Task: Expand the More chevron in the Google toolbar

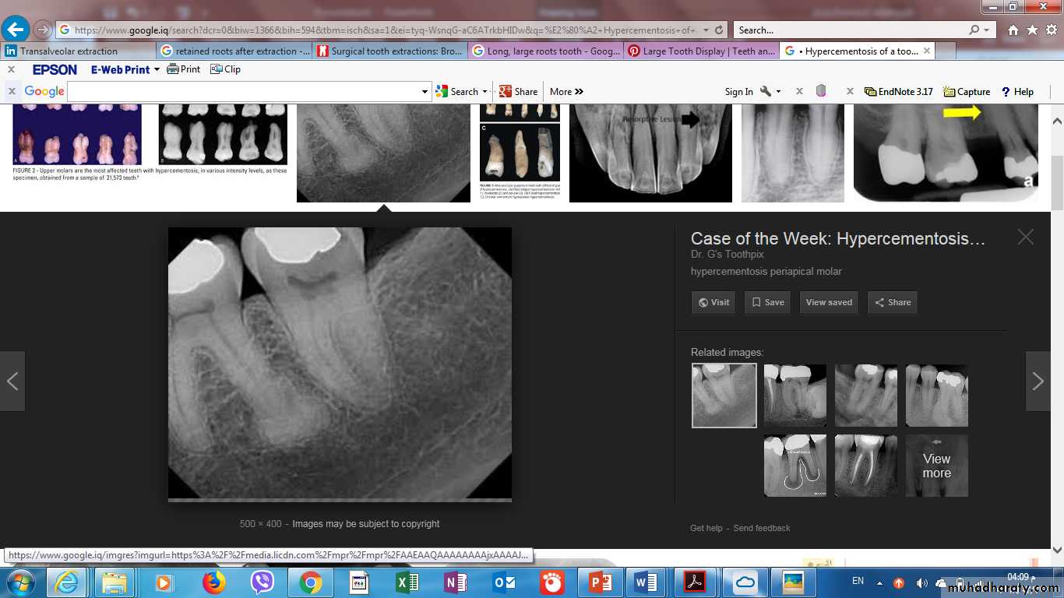Action: click(566, 92)
